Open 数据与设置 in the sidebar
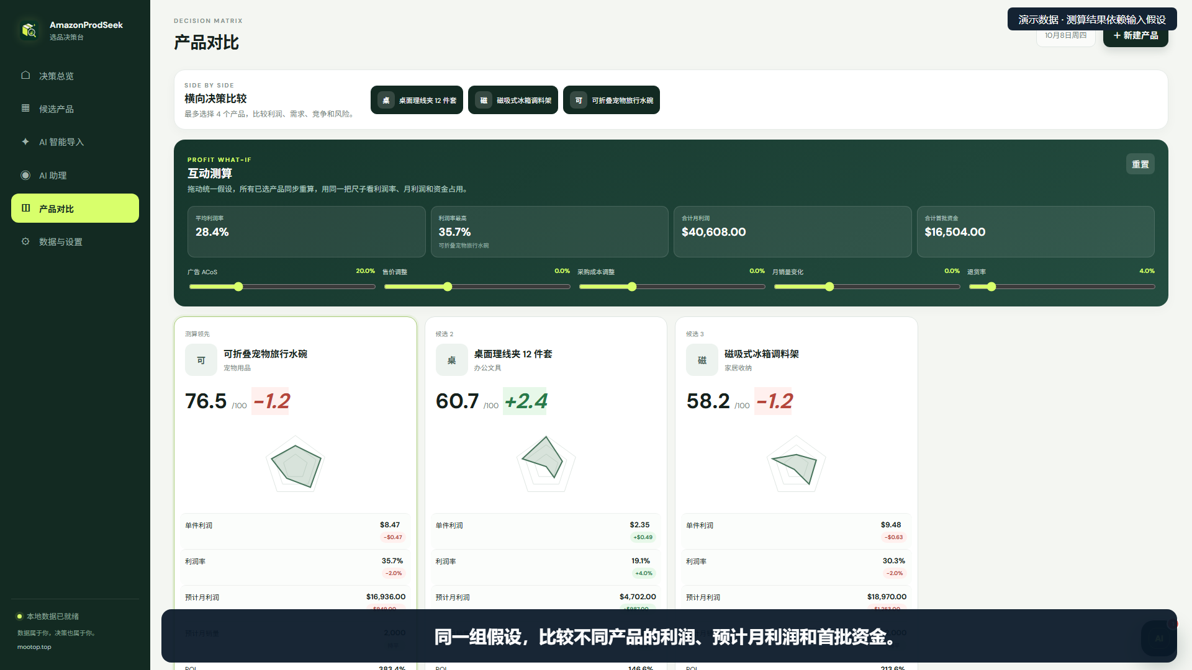 coord(75,242)
